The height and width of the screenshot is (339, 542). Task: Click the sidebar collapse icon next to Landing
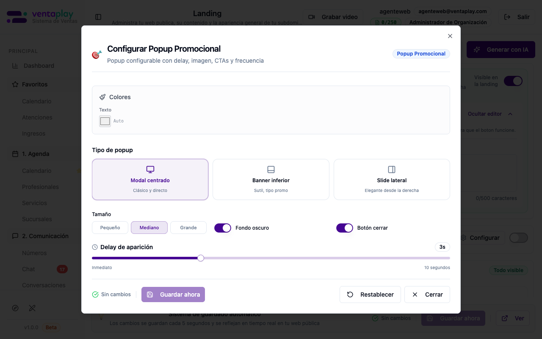[x=98, y=17]
